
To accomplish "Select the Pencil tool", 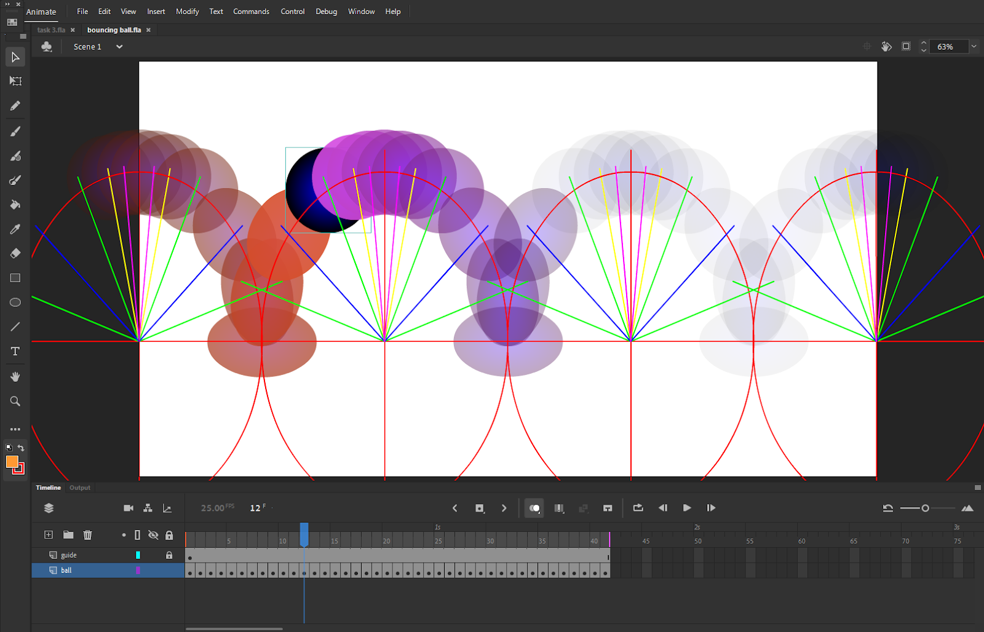I will 15,106.
